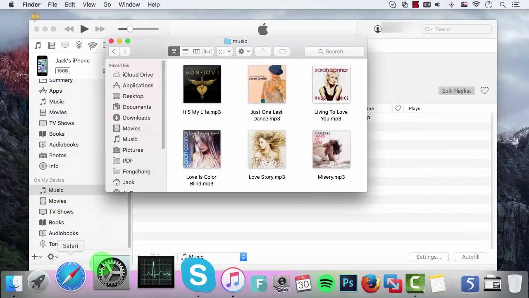Open the Podcasts library icon in iTunes
Screen dimensions: 529x298
pos(79,46)
